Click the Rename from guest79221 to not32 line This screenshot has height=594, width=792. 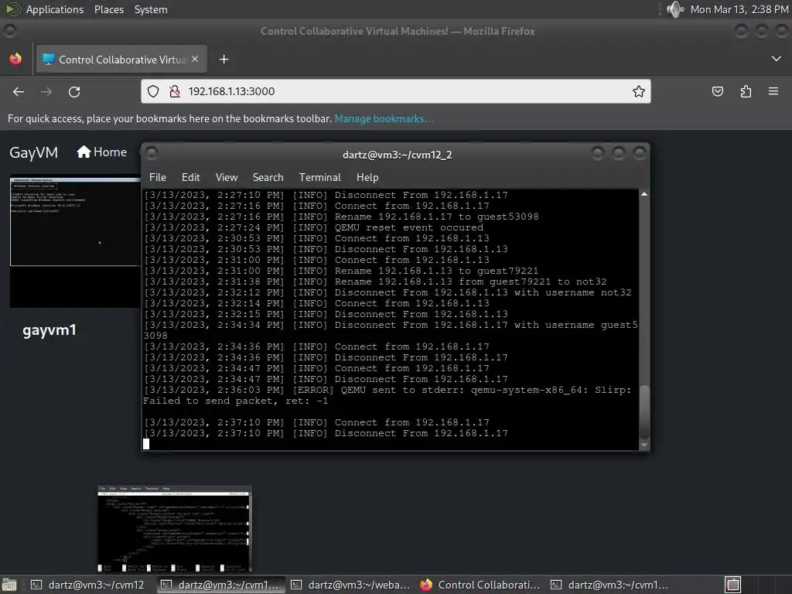coord(375,282)
